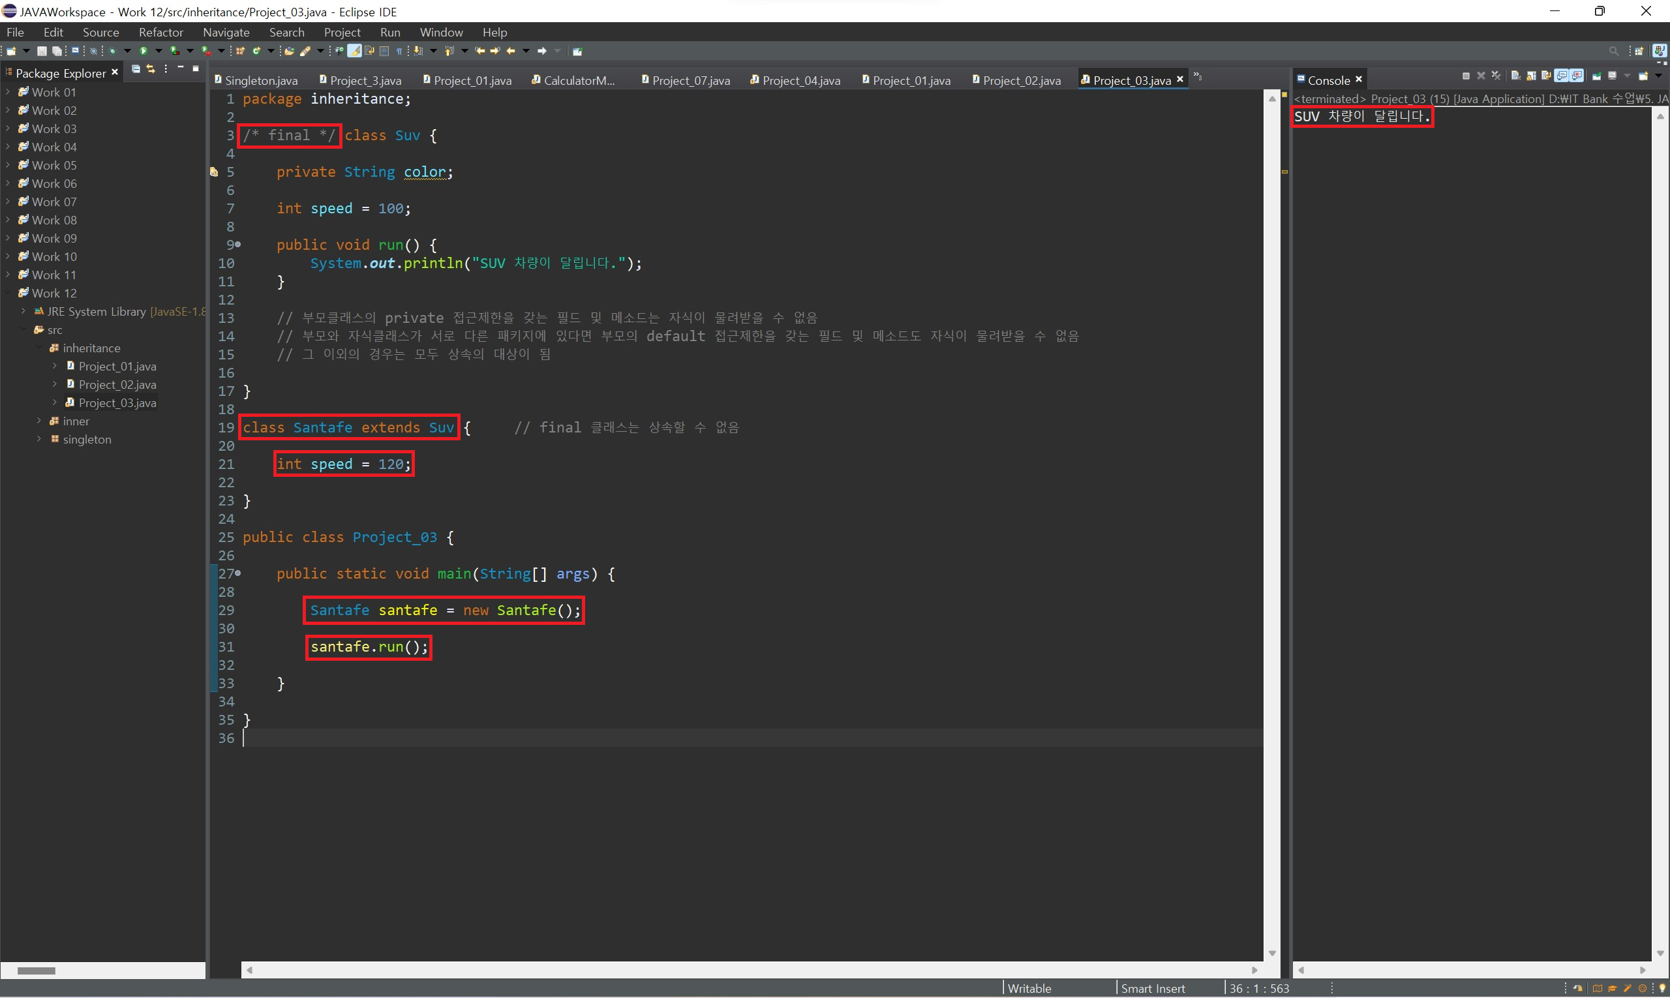The width and height of the screenshot is (1670, 998).
Task: Toggle Show Console When Standard Out Changes
Action: click(1562, 76)
